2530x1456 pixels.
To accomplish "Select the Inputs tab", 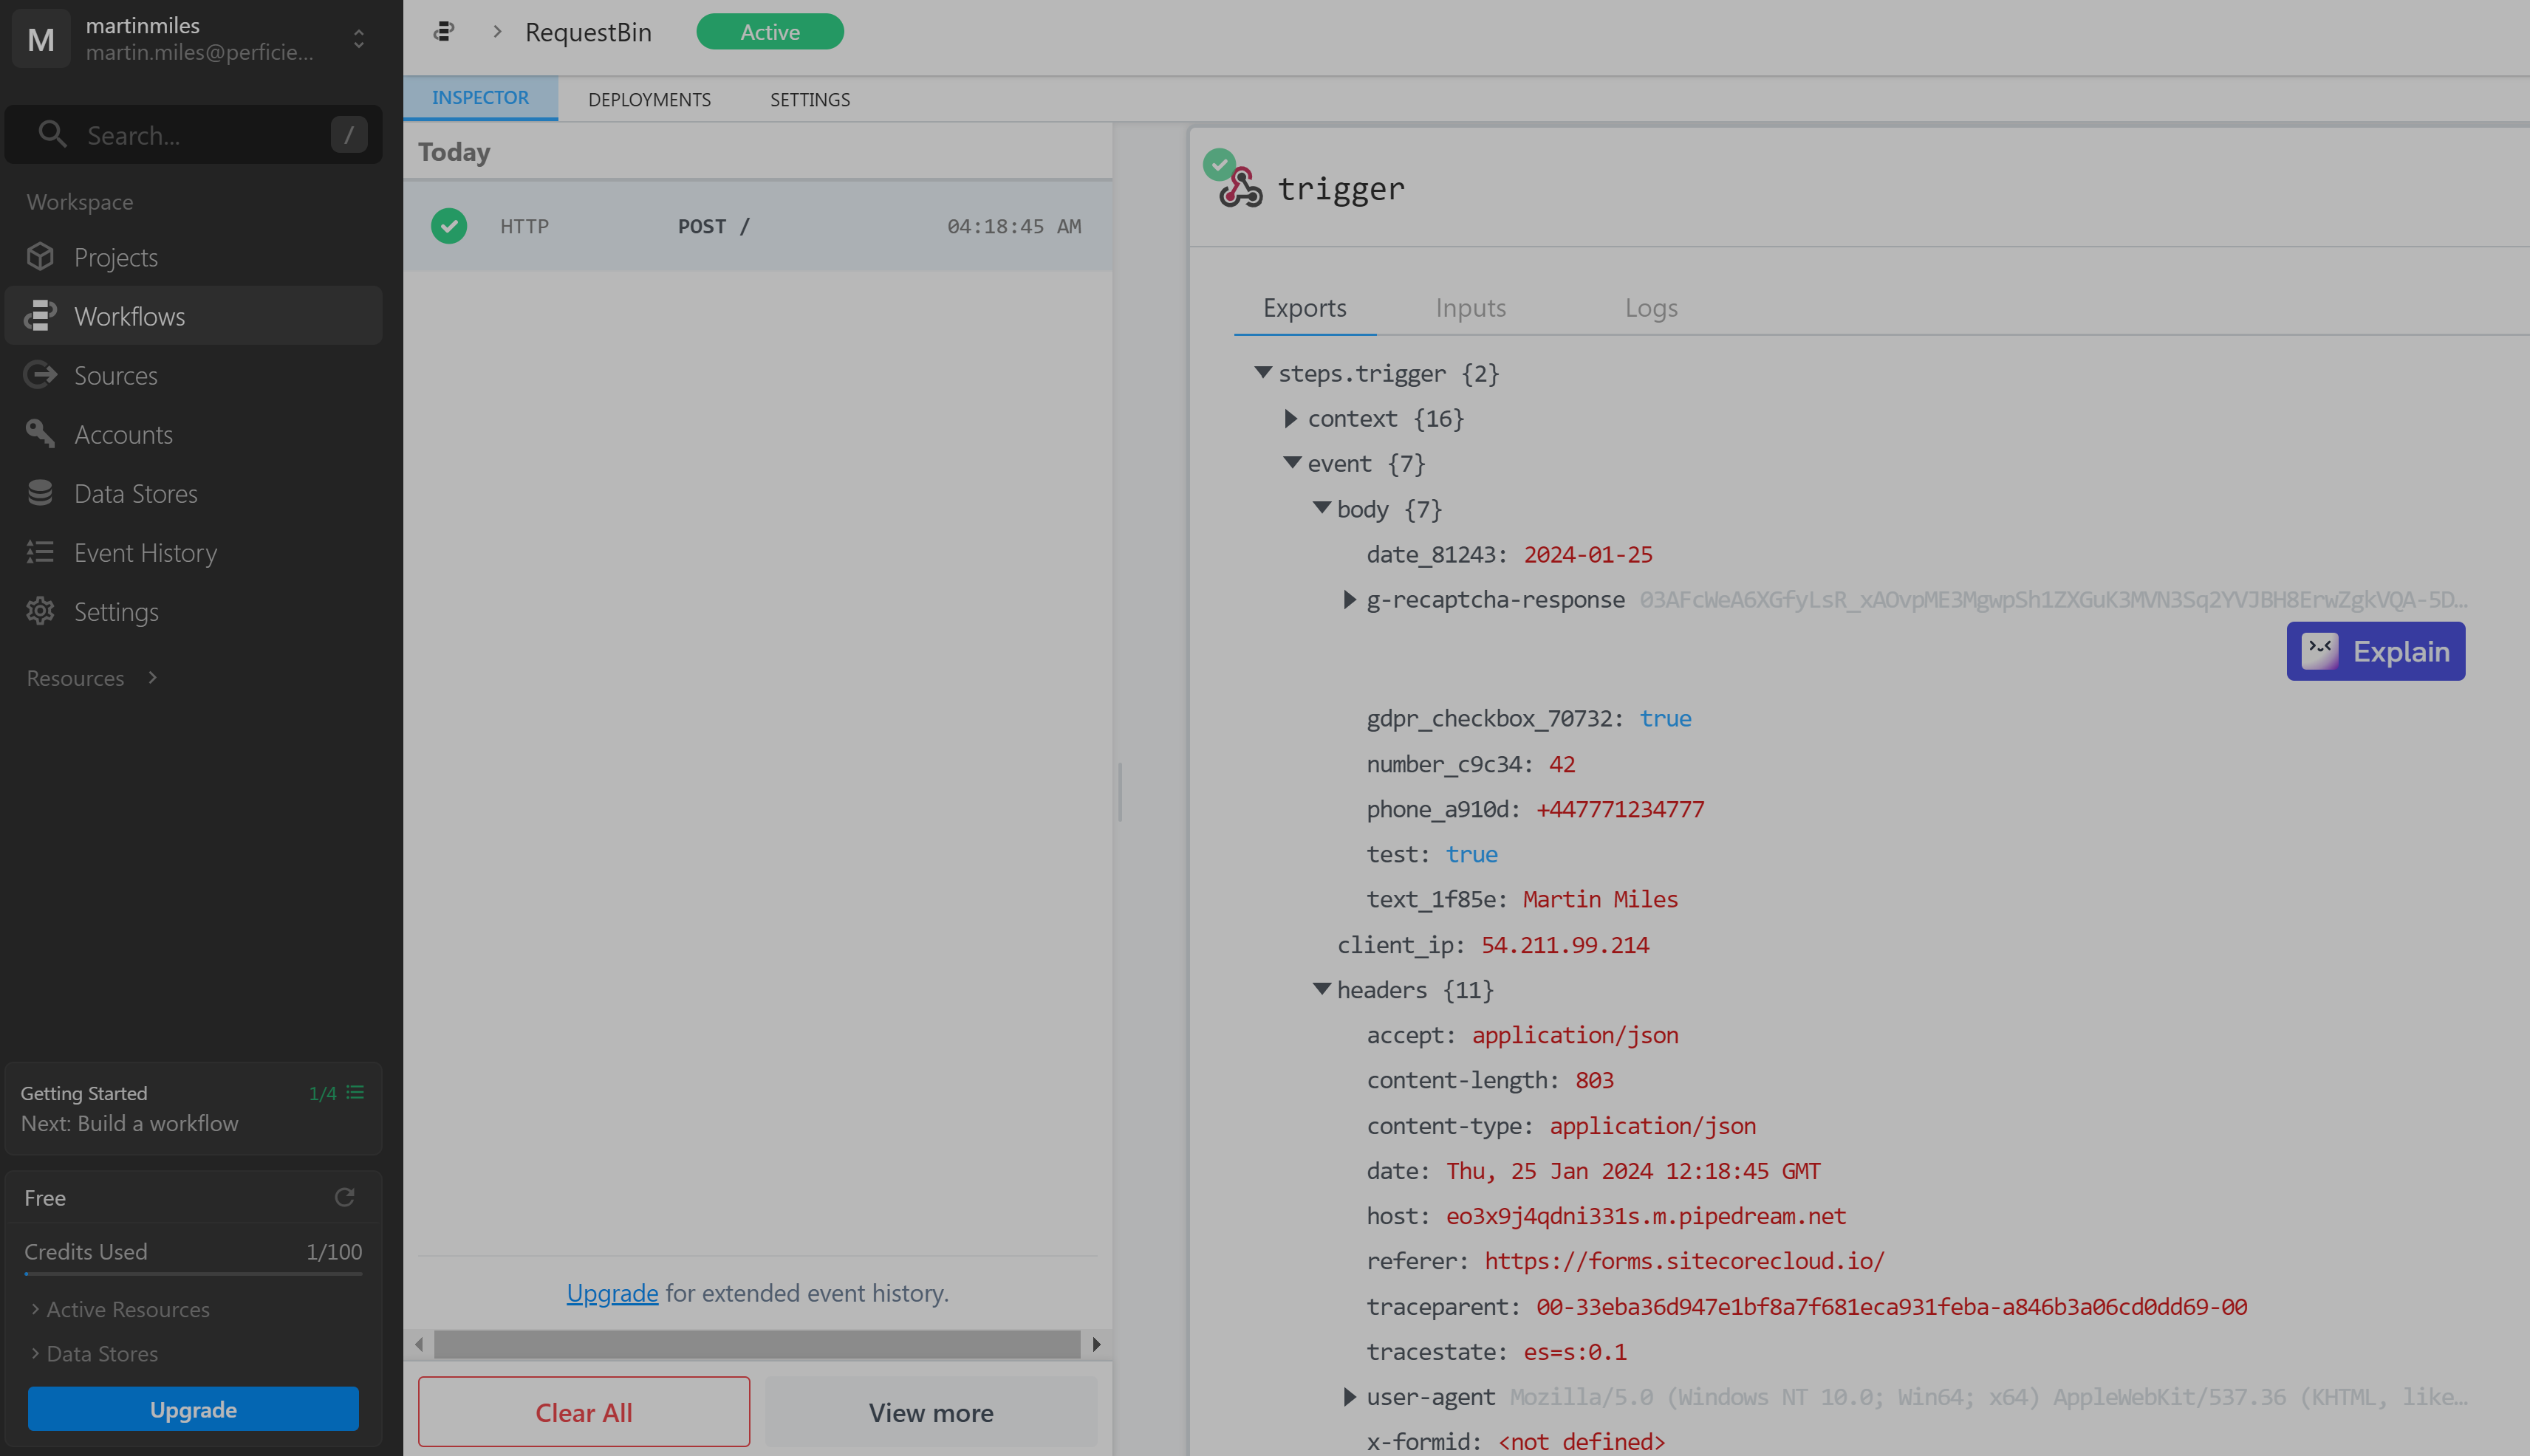I will coord(1471,308).
